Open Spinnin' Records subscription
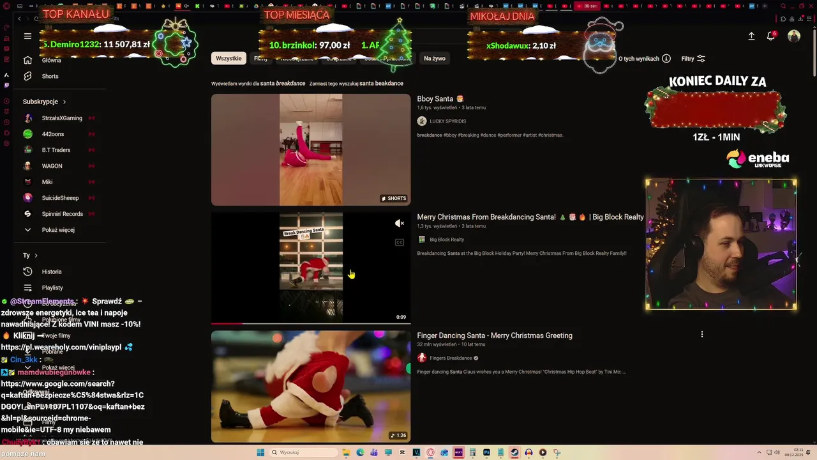 coord(63,214)
